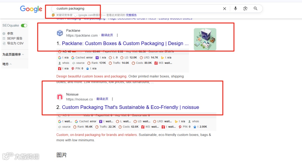This screenshot has width=302, height=162.
Task: Click Packlane Costs: 80.9K
Action: (142, 63)
